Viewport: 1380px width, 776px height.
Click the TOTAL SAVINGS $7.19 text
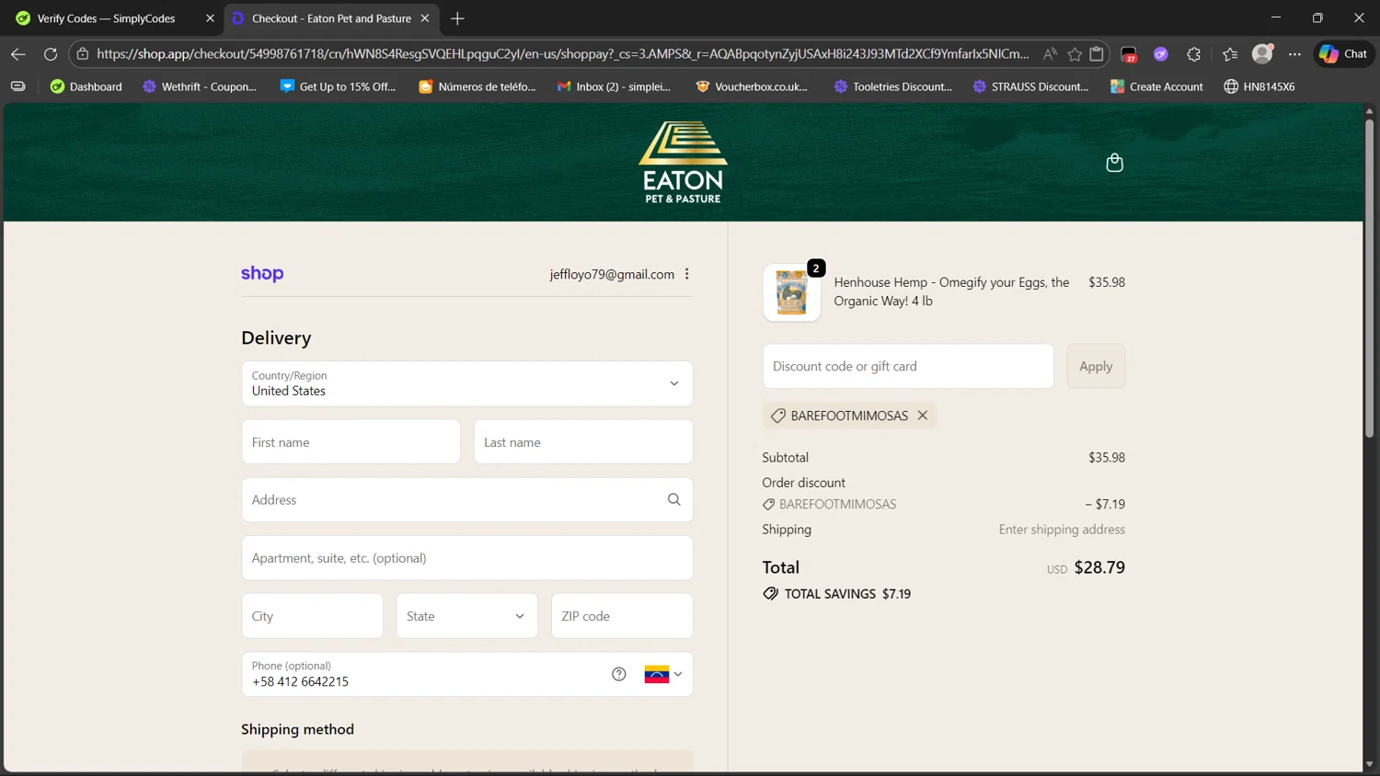point(847,594)
